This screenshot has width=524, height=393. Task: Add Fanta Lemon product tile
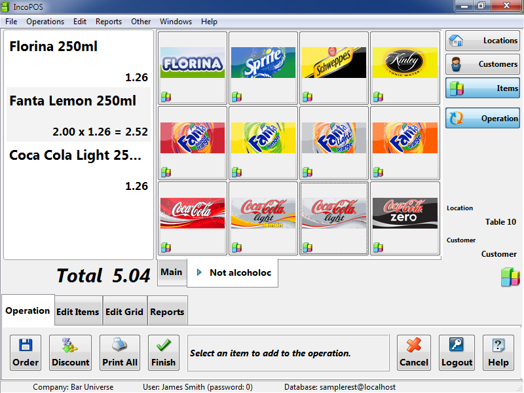(x=263, y=143)
